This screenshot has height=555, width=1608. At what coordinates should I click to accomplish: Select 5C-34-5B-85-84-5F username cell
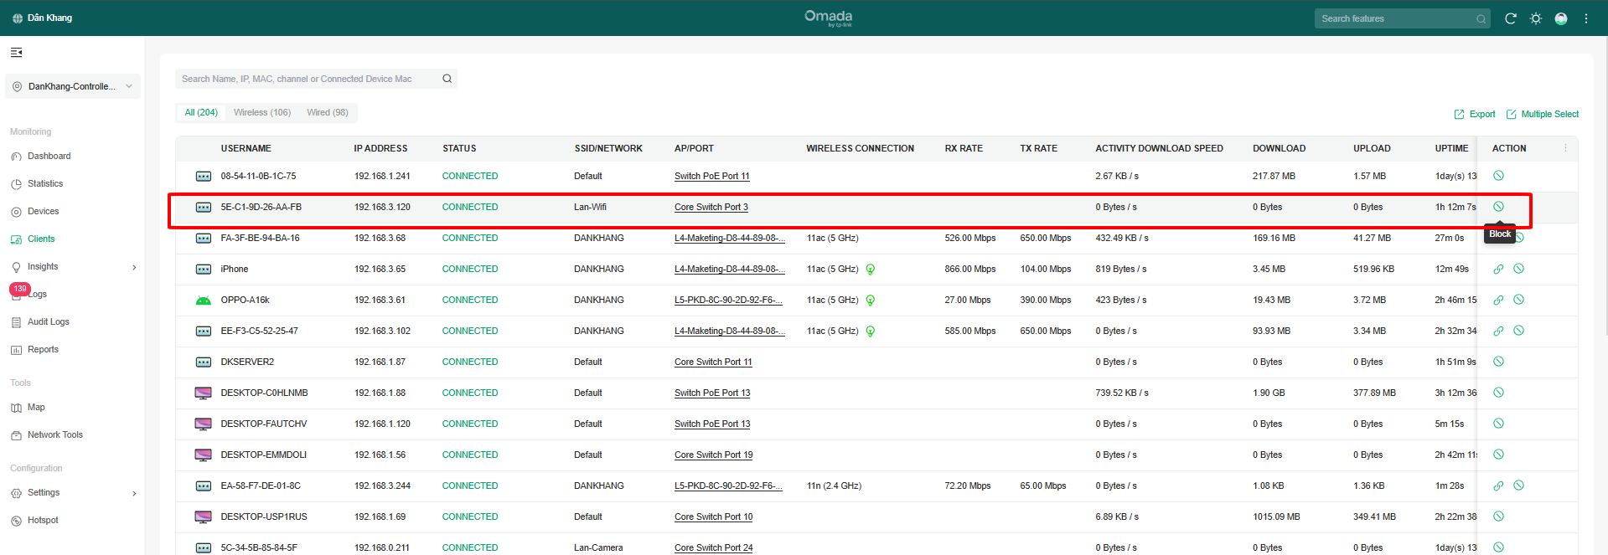(x=259, y=547)
